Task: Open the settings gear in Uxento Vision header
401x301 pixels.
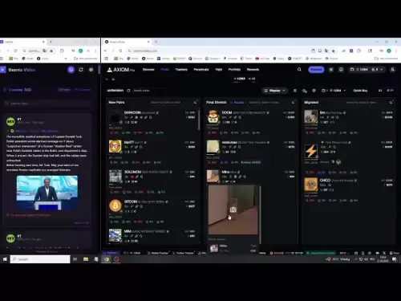Action: (91, 70)
